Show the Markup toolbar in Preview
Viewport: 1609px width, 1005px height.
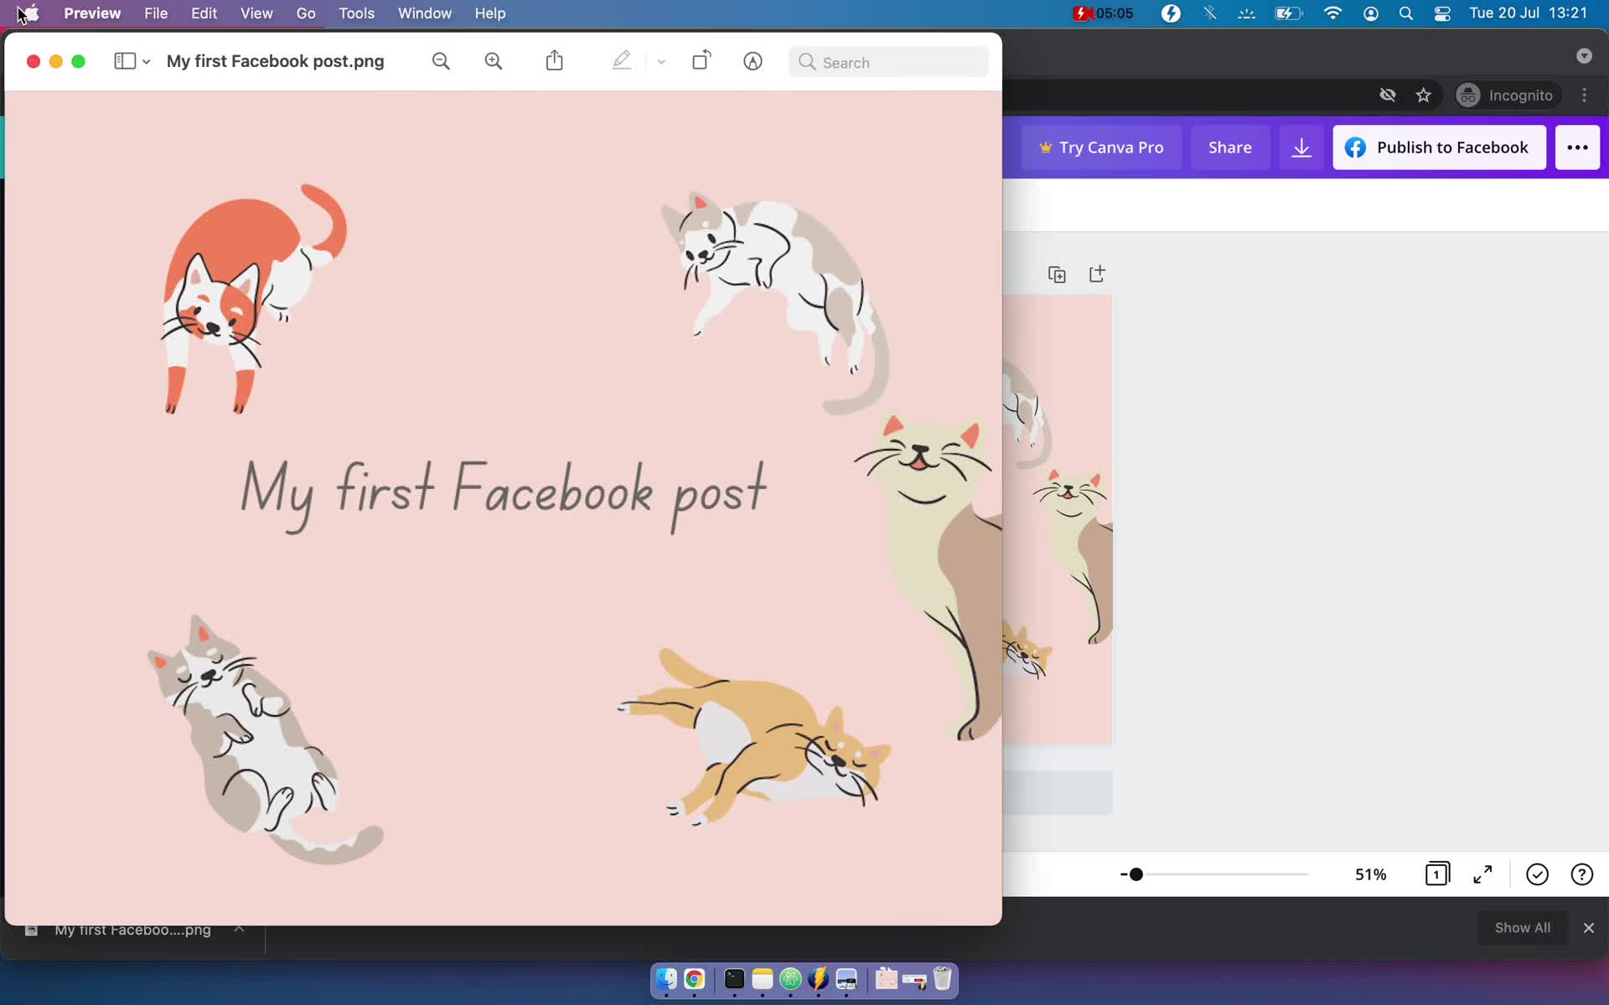point(753,61)
